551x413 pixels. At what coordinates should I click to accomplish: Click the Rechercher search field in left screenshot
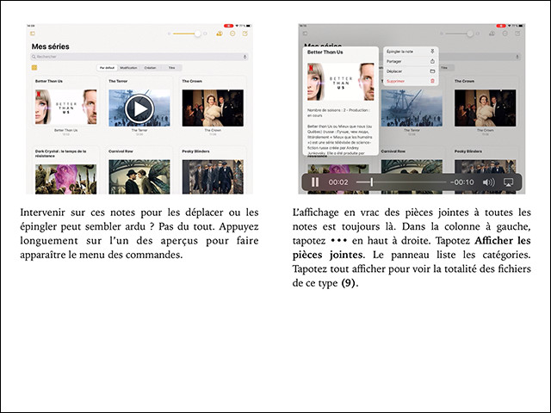(129, 57)
